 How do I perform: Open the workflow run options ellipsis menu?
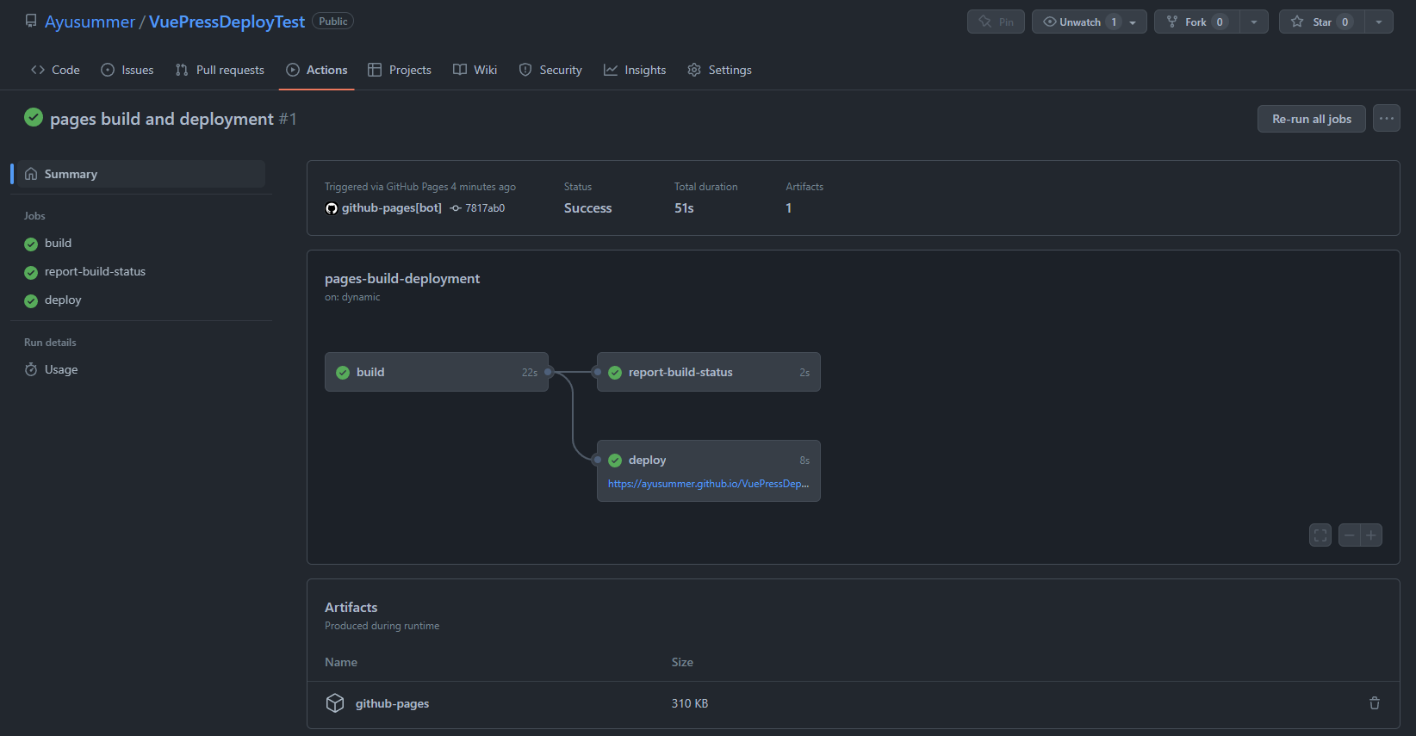pyautogui.click(x=1387, y=119)
